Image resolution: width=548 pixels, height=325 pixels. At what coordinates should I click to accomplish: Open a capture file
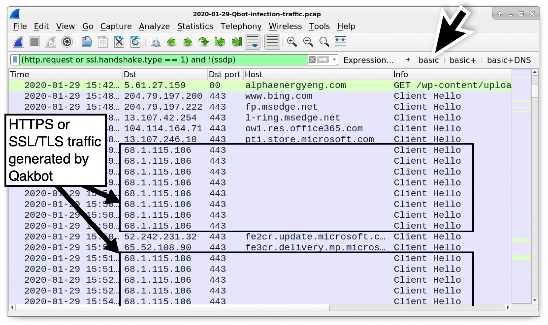[86, 42]
